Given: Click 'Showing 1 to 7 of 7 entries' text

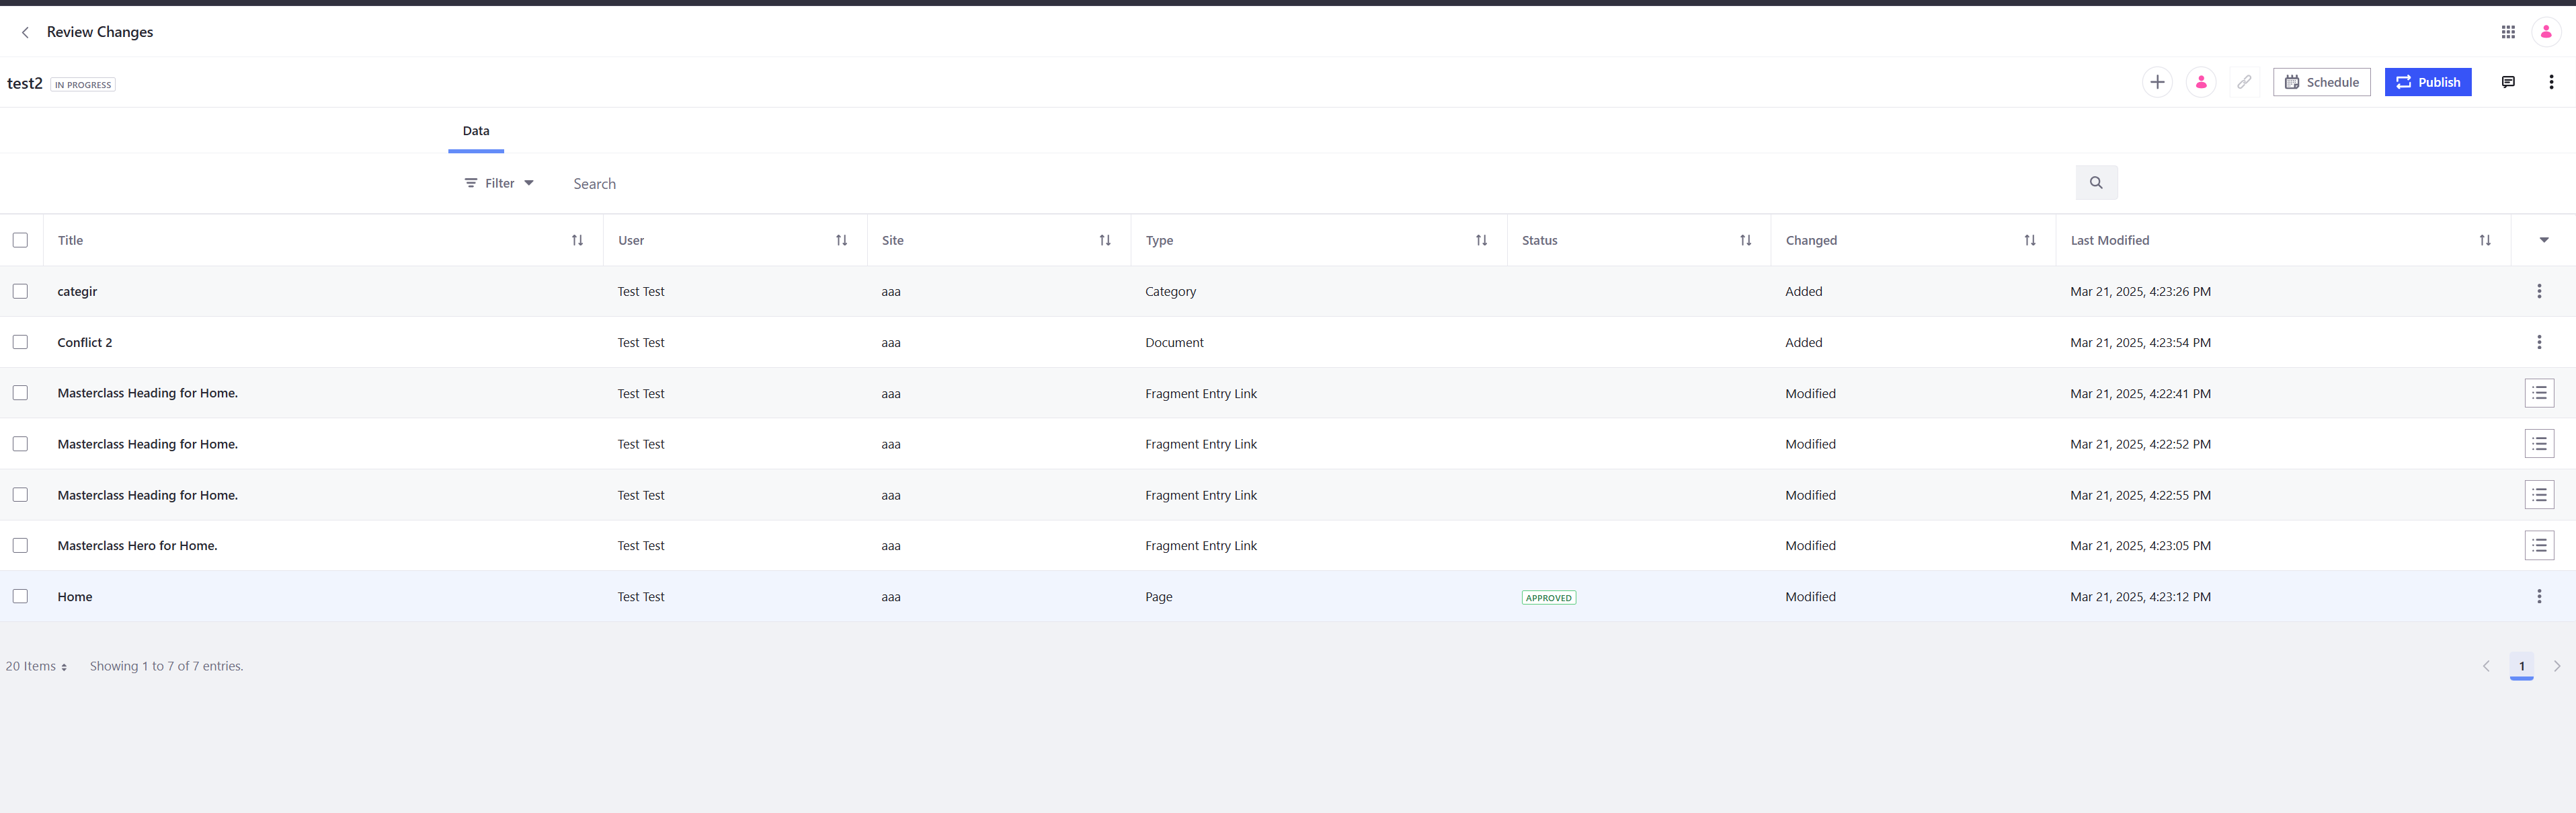Looking at the screenshot, I should tap(166, 666).
